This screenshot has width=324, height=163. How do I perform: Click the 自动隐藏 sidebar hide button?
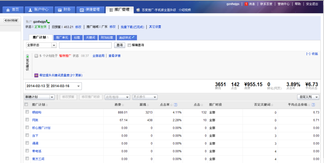point(11,20)
